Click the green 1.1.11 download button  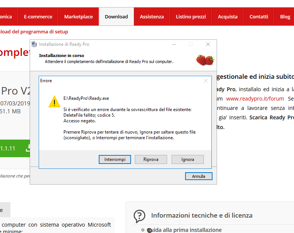click(15, 148)
